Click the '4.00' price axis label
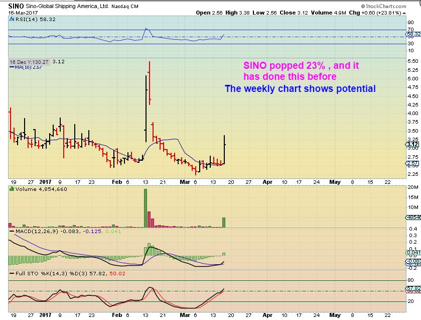The height and width of the screenshot is (320, 421). (412, 113)
